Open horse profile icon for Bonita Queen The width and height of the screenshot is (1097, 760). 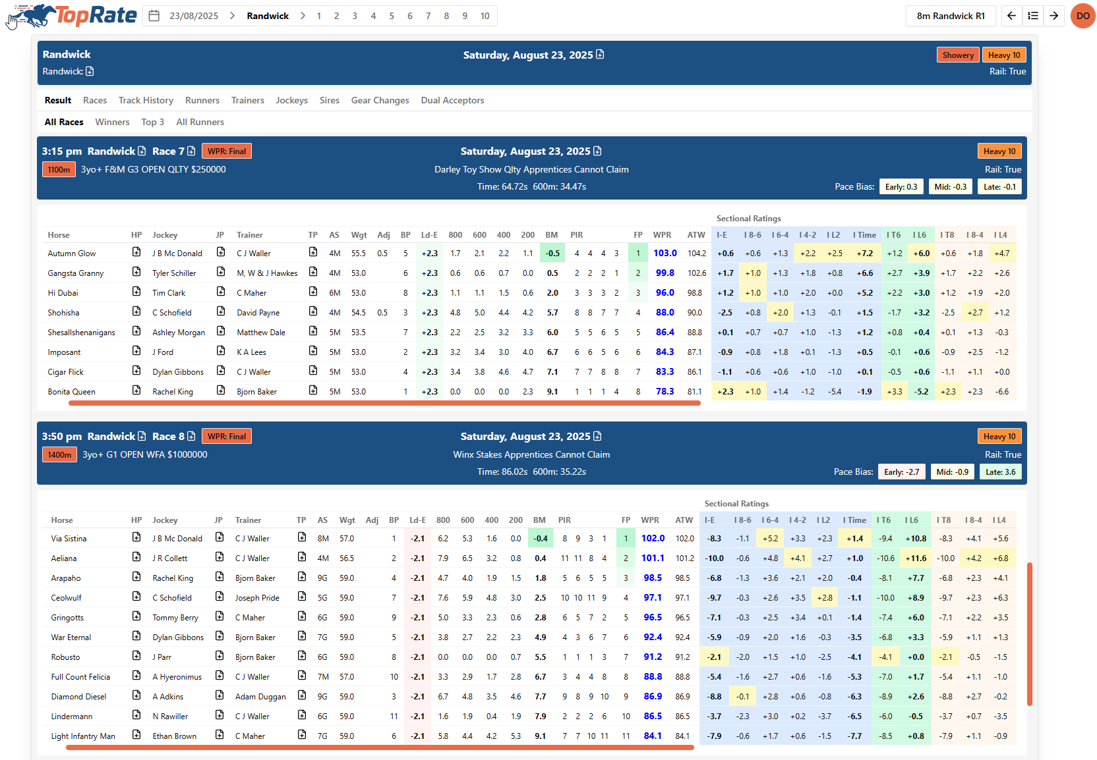pos(136,391)
